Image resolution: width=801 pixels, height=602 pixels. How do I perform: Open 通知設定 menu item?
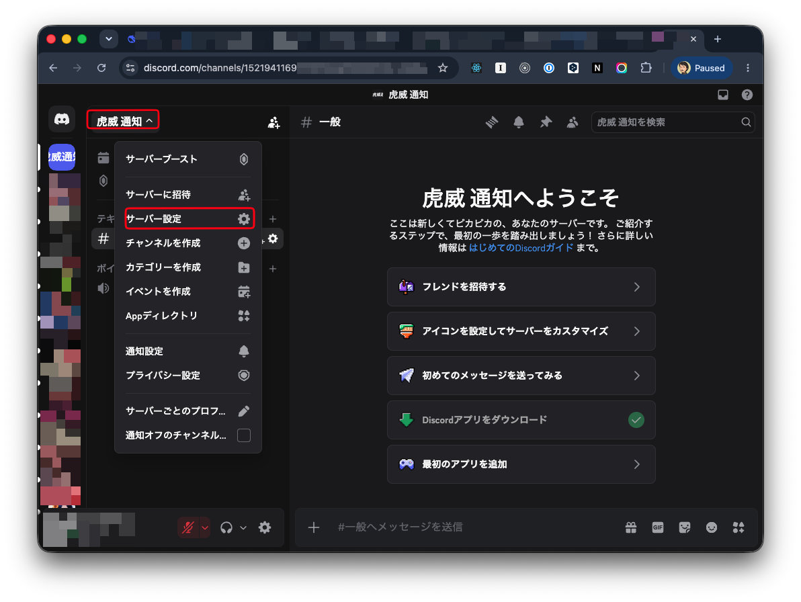coord(188,351)
